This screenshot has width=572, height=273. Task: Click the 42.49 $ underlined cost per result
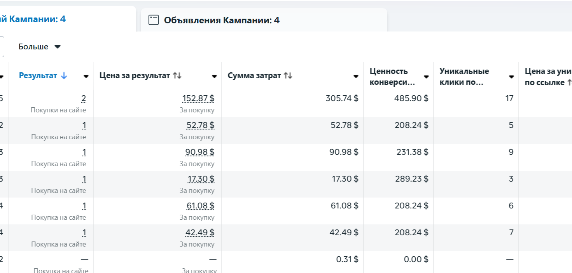200,233
